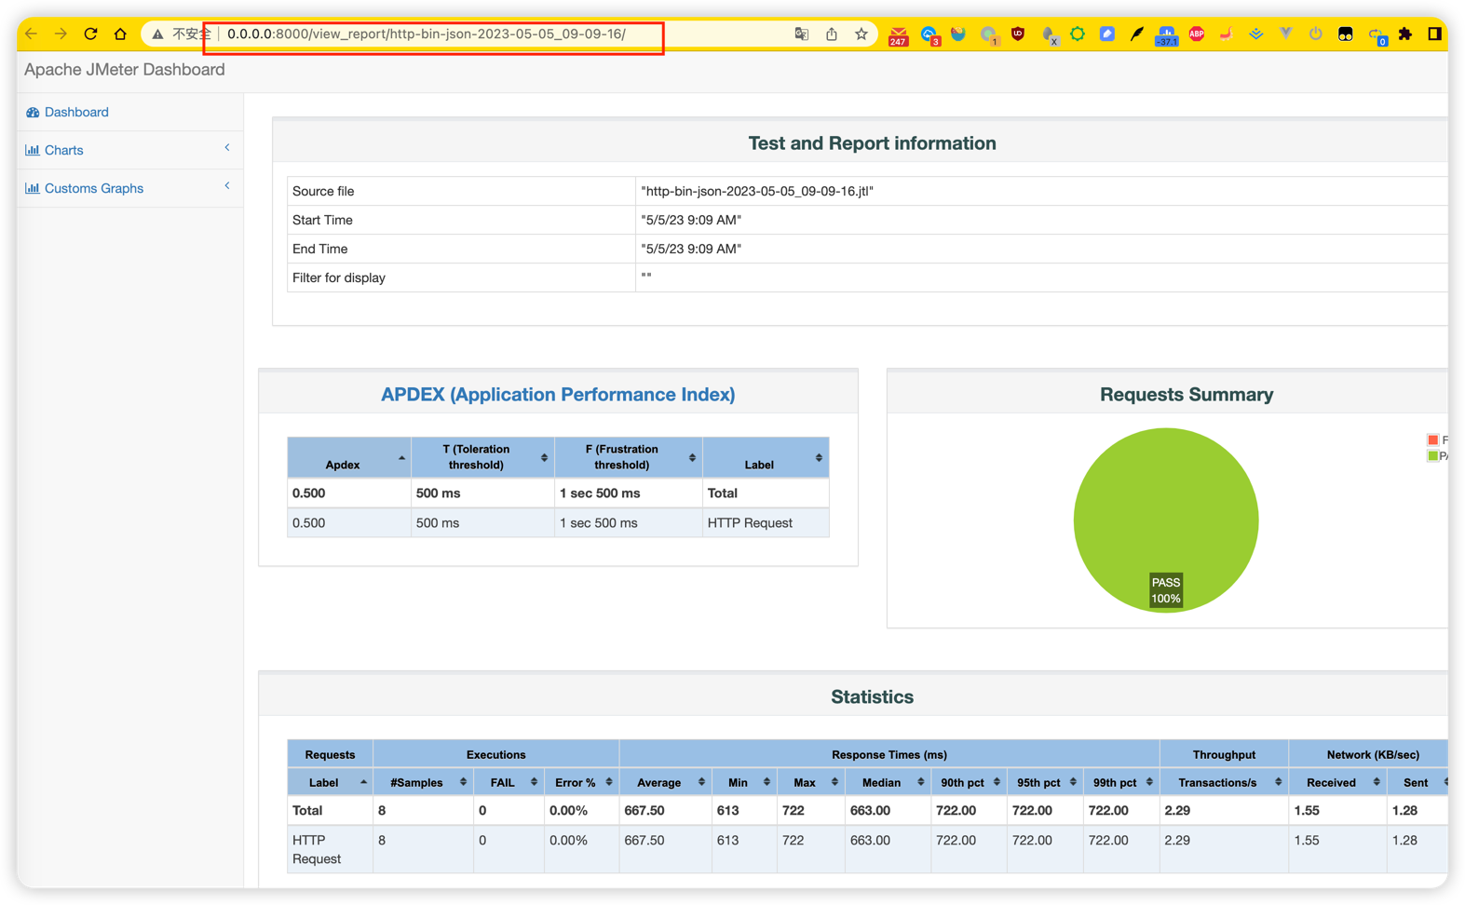Click the Dashboard speedometer icon in sidebar
Viewport: 1465px width, 905px height.
[x=33, y=113]
